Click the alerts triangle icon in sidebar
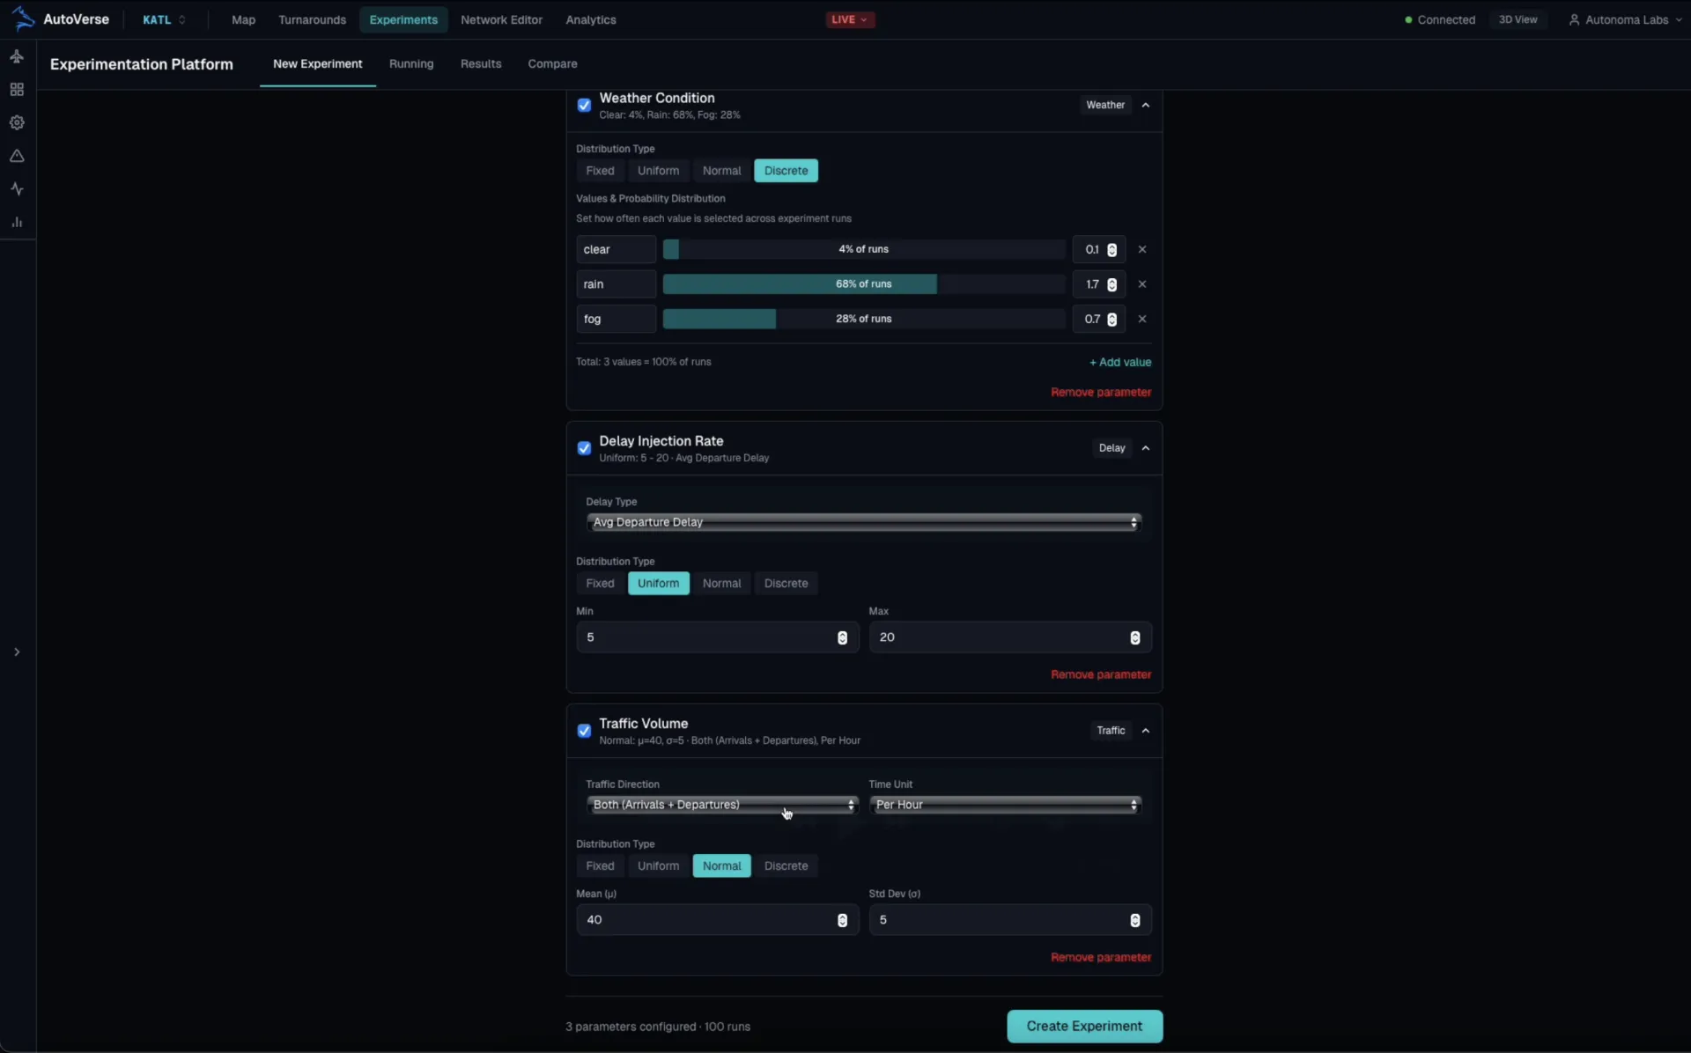Viewport: 1691px width, 1053px height. tap(18, 156)
